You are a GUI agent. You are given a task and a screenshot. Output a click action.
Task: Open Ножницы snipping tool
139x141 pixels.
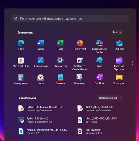(x=80, y=79)
